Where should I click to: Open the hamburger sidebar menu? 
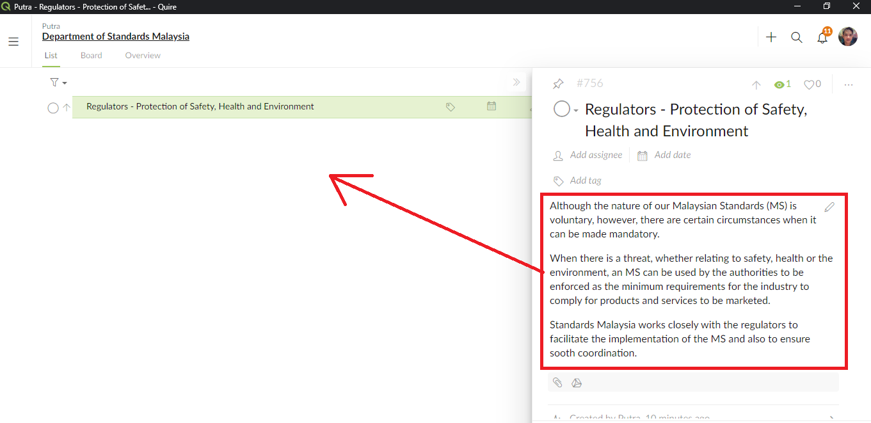coord(13,42)
